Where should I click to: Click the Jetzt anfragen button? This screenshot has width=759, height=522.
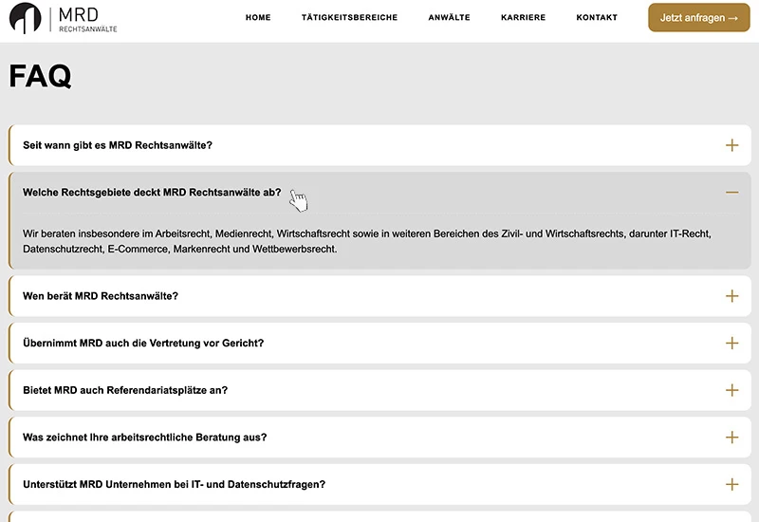pyautogui.click(x=699, y=18)
